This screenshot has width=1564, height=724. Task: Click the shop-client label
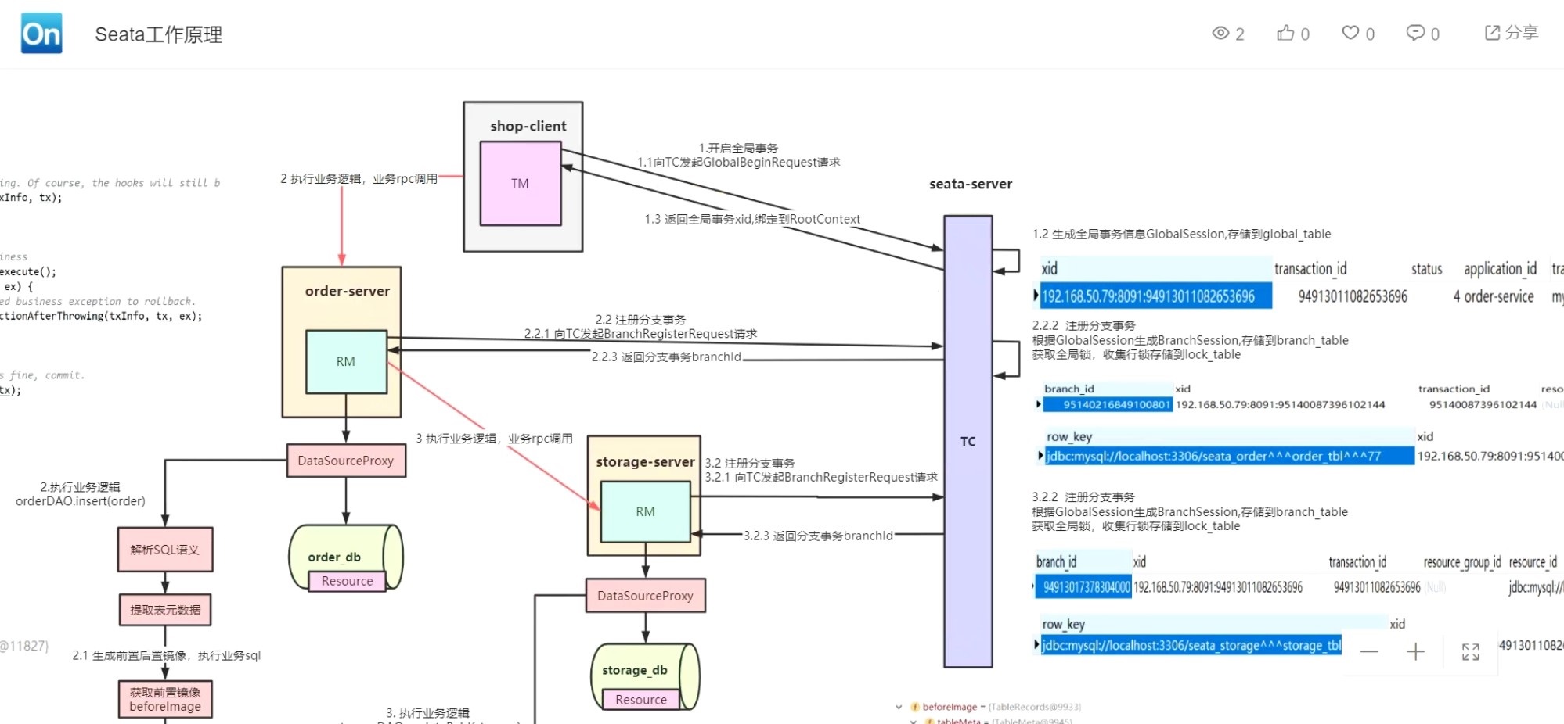pos(528,126)
